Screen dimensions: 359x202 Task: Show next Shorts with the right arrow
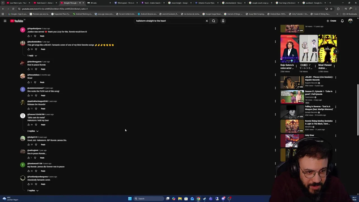click(336, 51)
